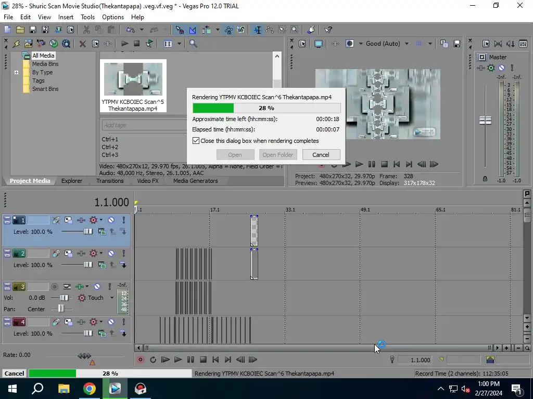Click the What's This Help icon
This screenshot has width=533, height=399.
click(328, 30)
